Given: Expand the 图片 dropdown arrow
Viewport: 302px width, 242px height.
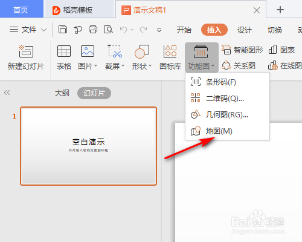Looking at the screenshot, I should [96, 66].
